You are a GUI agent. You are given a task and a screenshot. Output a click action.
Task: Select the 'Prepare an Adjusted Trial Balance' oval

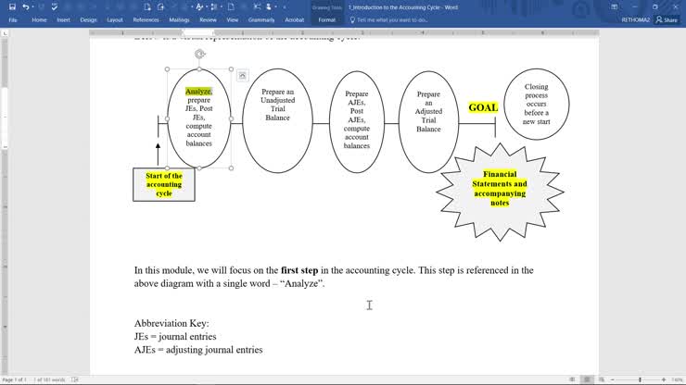pos(428,122)
